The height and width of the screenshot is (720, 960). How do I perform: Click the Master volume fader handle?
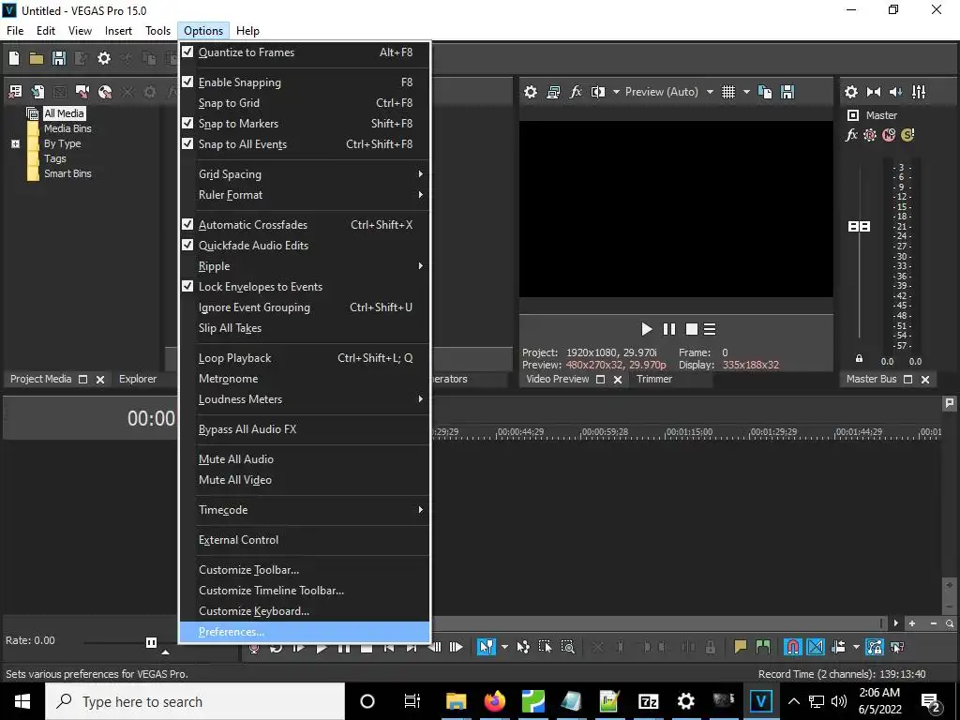(859, 227)
